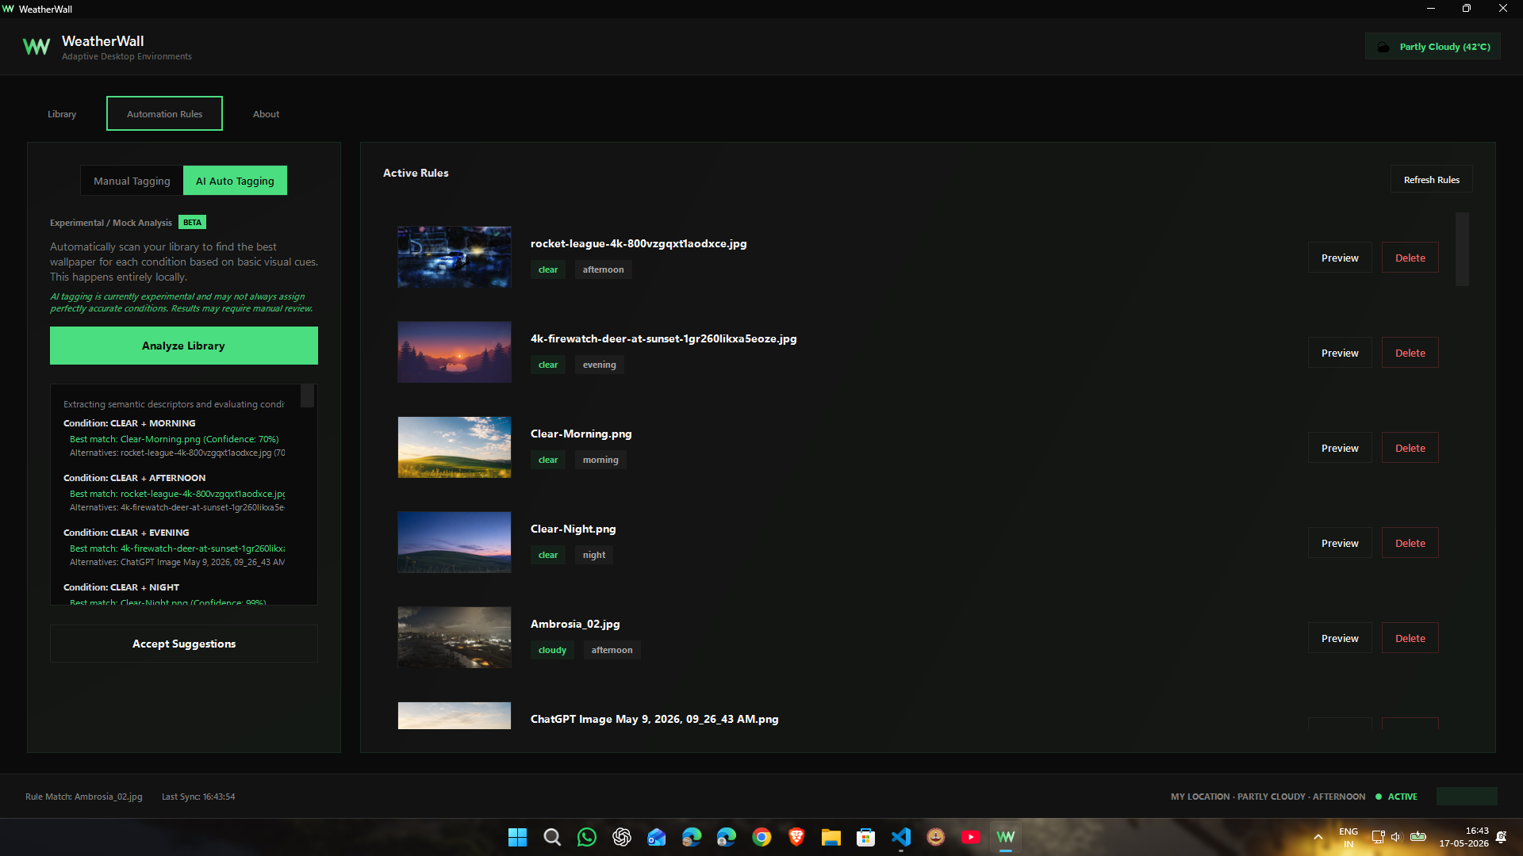Delete the rocket-league wallpaper rule
This screenshot has height=856, width=1523.
pyautogui.click(x=1410, y=258)
